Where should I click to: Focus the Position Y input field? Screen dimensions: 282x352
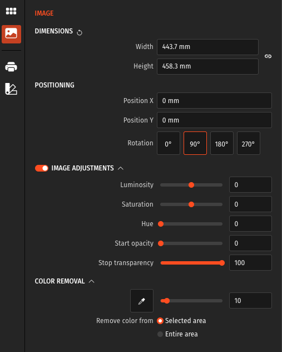coord(214,120)
